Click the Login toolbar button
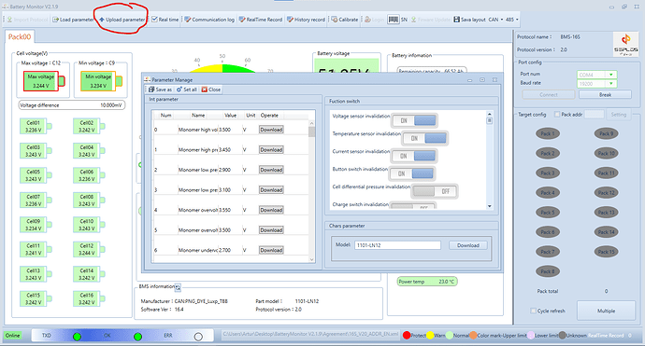The height and width of the screenshot is (346, 645). 374,20
